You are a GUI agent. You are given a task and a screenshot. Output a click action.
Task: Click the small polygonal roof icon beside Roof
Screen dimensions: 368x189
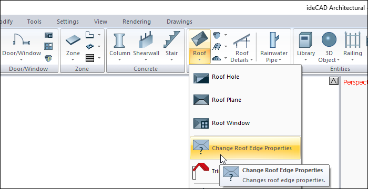(x=217, y=35)
